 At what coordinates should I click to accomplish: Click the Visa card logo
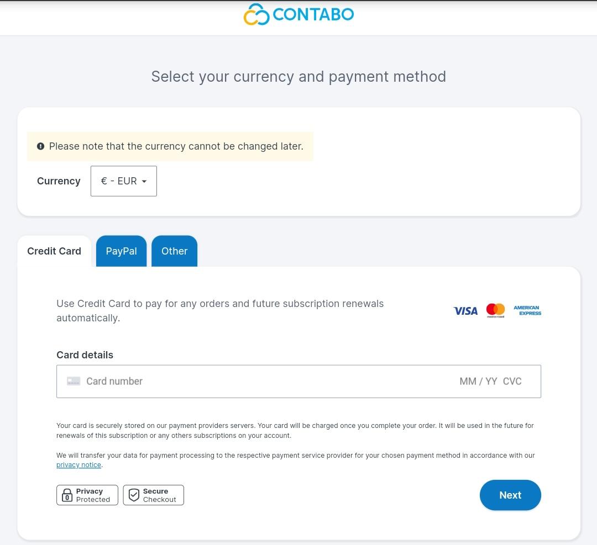[x=465, y=311]
